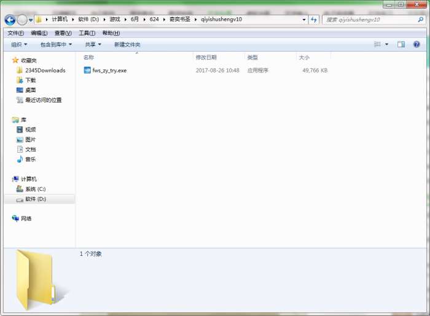Click 624 in the address breadcrumb
Image resolution: width=430 pixels, height=316 pixels.
(x=154, y=19)
